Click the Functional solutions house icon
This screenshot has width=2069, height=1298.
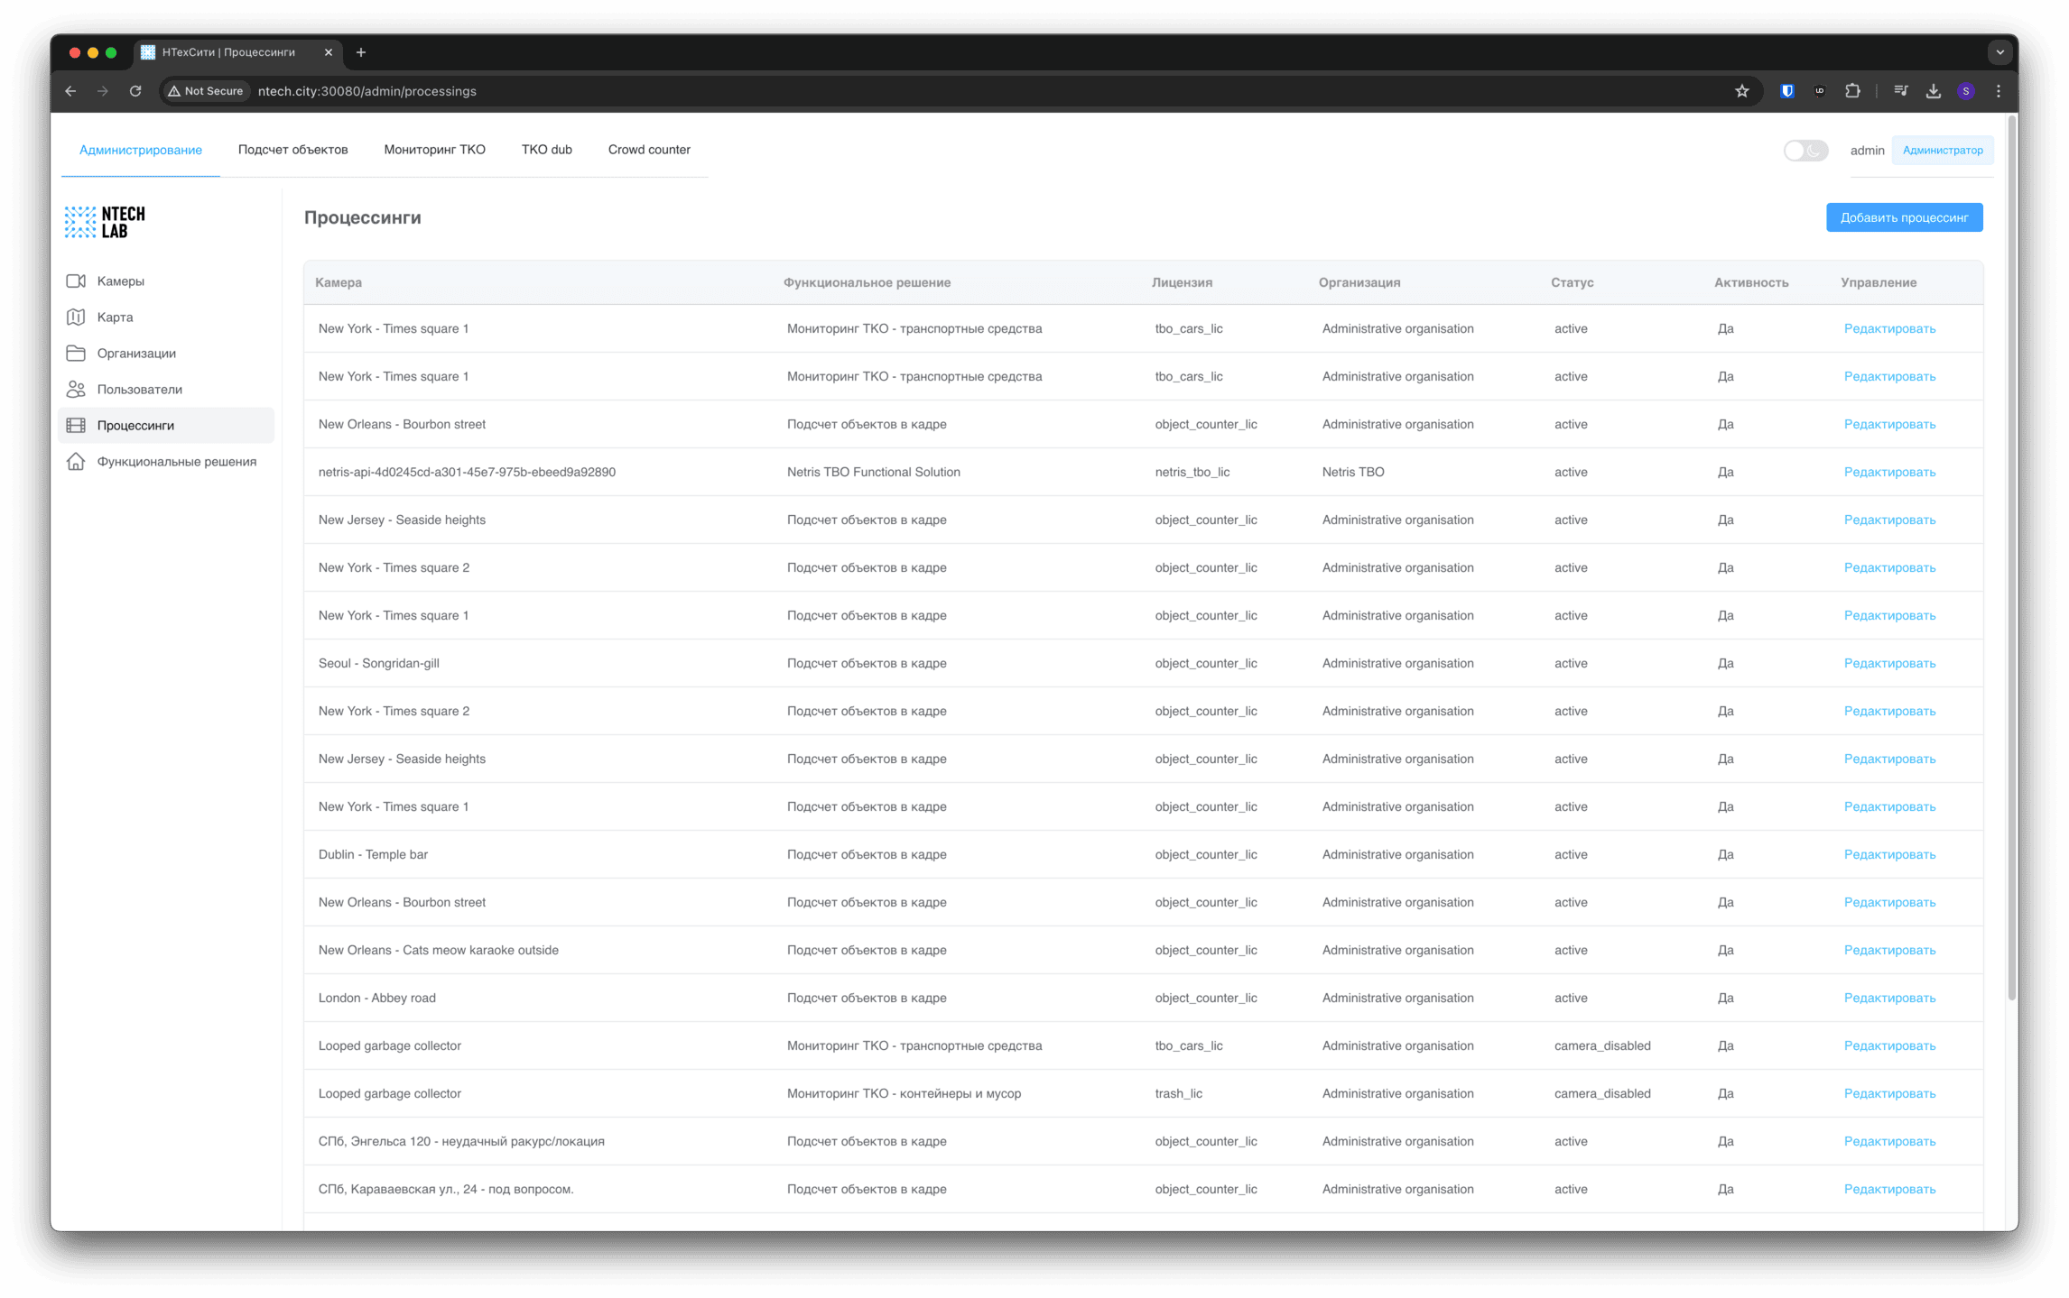[x=76, y=462]
